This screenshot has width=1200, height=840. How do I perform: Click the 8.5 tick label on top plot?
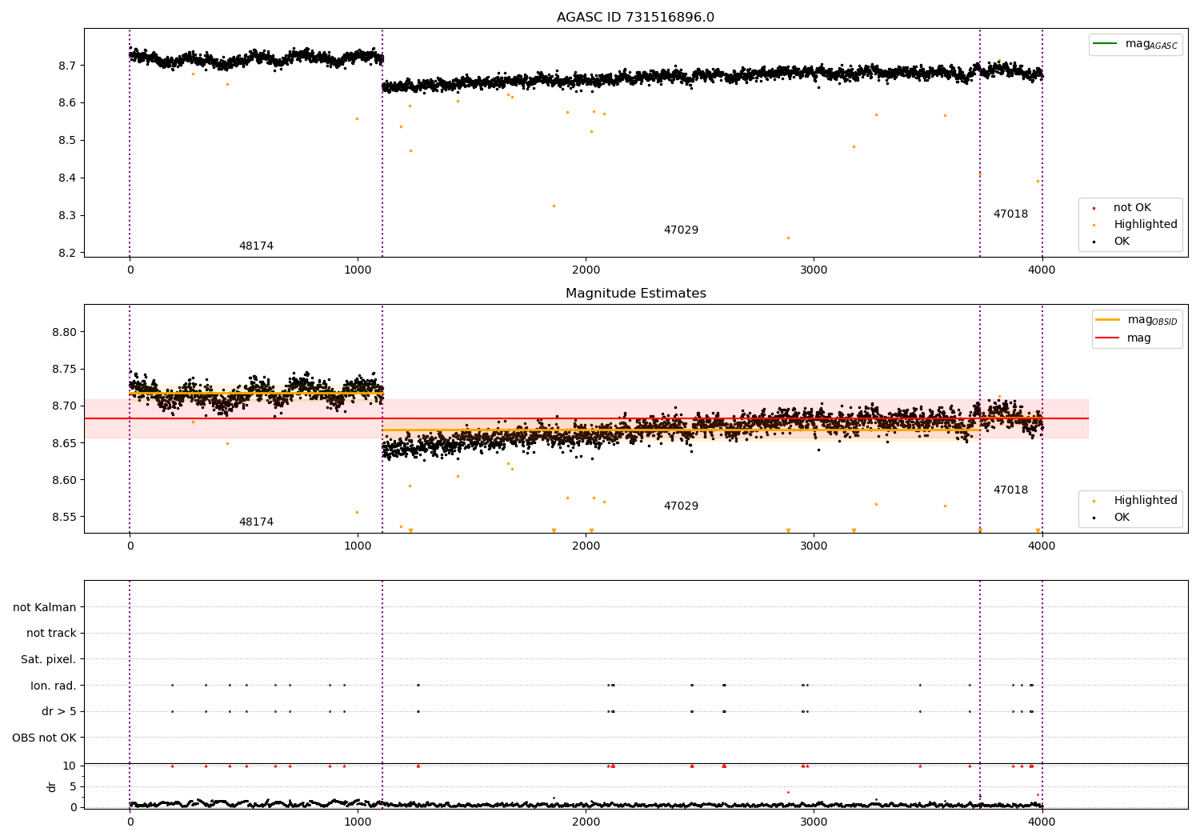66,141
